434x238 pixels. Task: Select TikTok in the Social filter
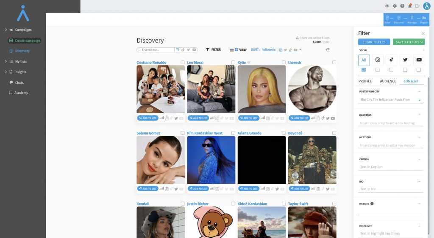click(x=391, y=60)
